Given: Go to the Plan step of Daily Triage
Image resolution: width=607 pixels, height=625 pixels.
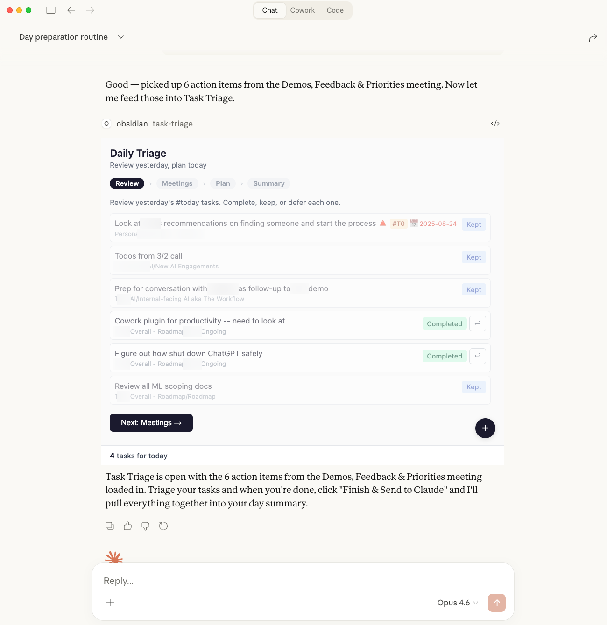Looking at the screenshot, I should click(223, 183).
